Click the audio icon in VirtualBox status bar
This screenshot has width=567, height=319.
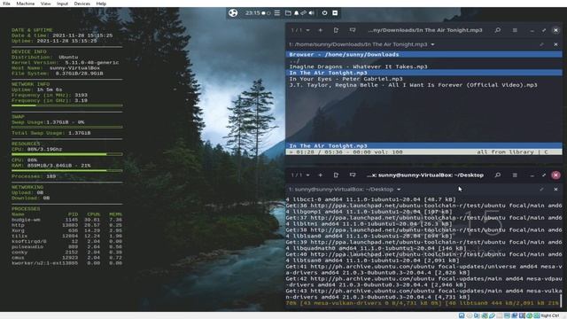477,315
